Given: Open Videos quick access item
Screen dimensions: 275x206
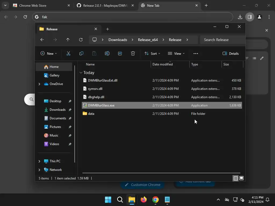Looking at the screenshot, I should (x=54, y=144).
